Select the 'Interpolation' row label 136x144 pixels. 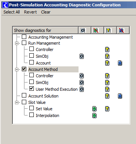point(47,115)
